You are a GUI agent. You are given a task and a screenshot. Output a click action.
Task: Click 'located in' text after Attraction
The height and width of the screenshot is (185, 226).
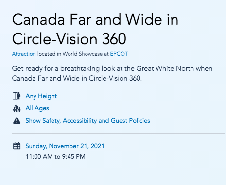coord(49,54)
